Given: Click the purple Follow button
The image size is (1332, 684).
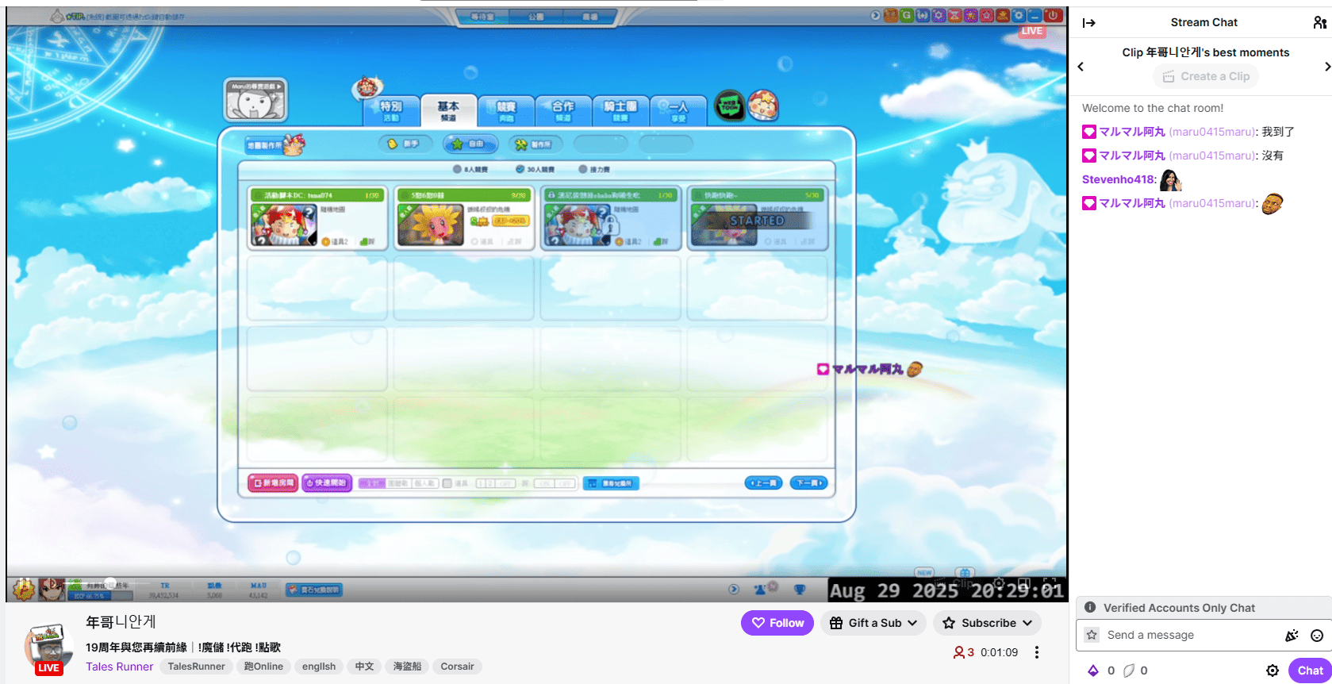Looking at the screenshot, I should [x=777, y=623].
